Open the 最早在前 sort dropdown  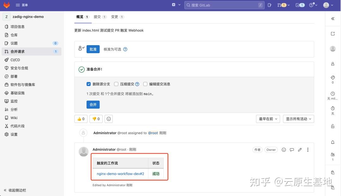coord(268,119)
